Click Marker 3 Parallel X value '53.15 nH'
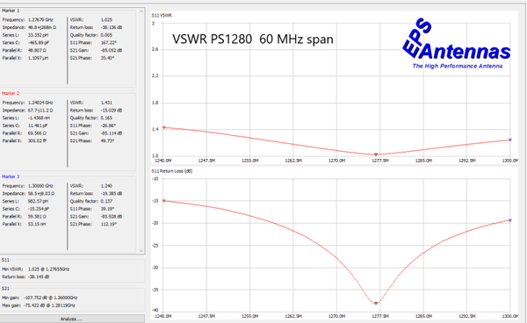The image size is (527, 323). coord(37,225)
